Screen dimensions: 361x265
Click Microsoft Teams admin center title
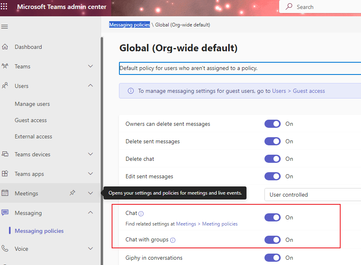point(62,7)
